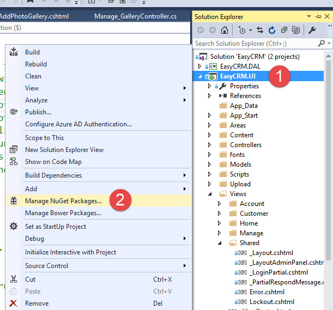Open Pending Changes Filter dropdown arrow
Screen dimensions: 333x310
pyautogui.click(x=251, y=30)
